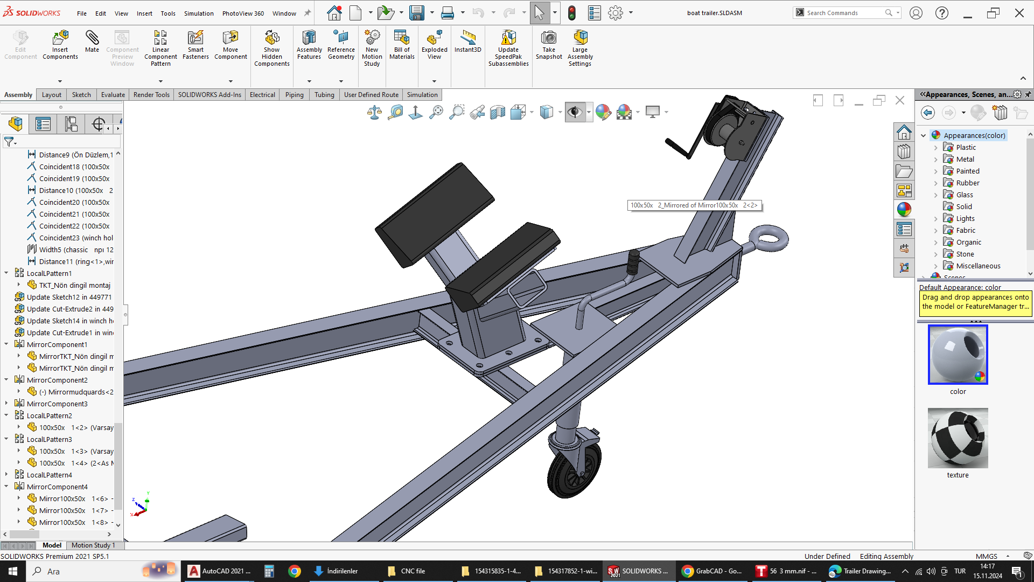Click the rebuild traffic light button
The height and width of the screenshot is (582, 1034).
pyautogui.click(x=572, y=13)
